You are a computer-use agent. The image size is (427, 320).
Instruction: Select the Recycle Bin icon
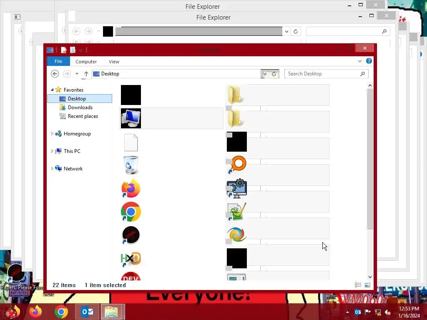[x=131, y=165]
